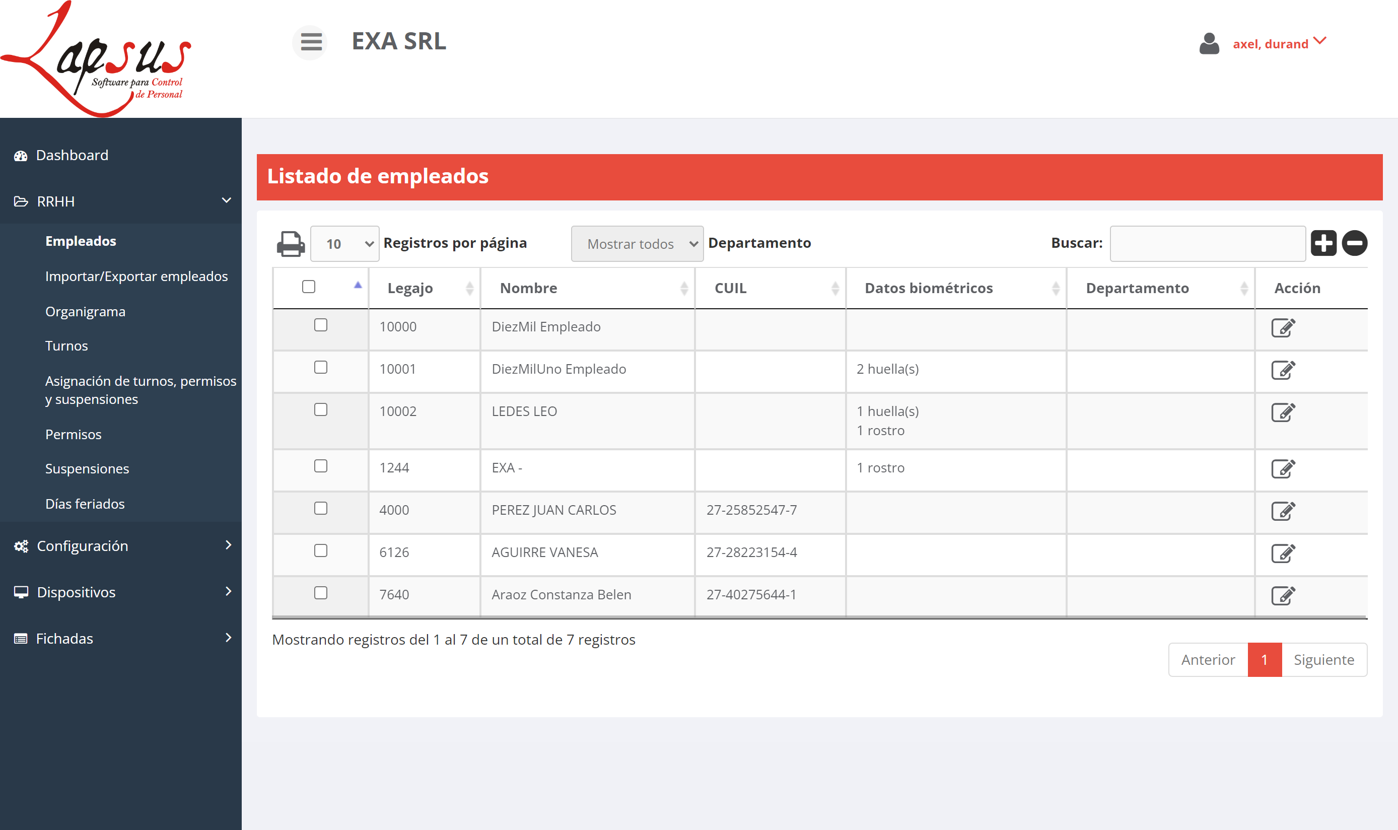Click the user avatar icon
Image resolution: width=1398 pixels, height=830 pixels.
click(x=1209, y=43)
